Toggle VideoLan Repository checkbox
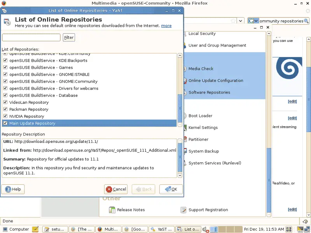The height and width of the screenshot is (233, 311). [x=5, y=102]
